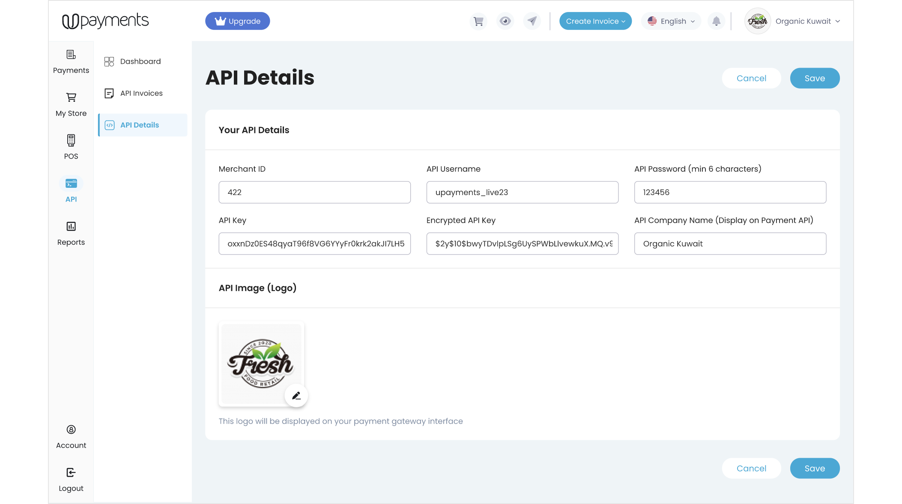Expand the Organic Kuwait profile menu
The width and height of the screenshot is (902, 504).
click(793, 21)
